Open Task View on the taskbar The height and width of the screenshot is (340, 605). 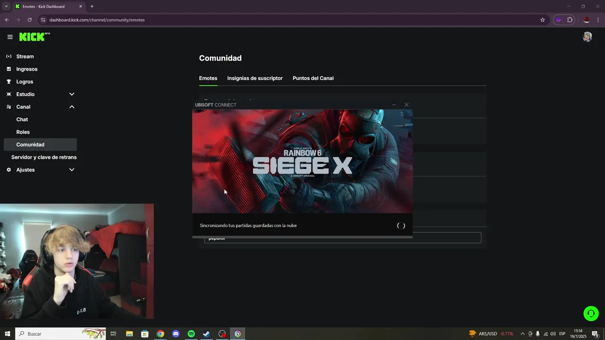[113, 334]
